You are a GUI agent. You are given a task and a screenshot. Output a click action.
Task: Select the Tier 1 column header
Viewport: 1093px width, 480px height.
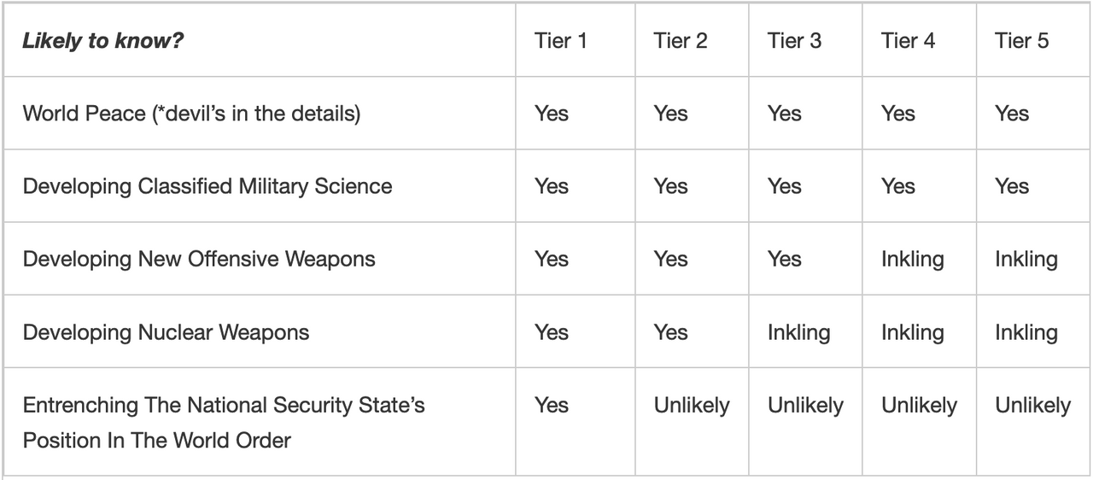click(x=560, y=41)
